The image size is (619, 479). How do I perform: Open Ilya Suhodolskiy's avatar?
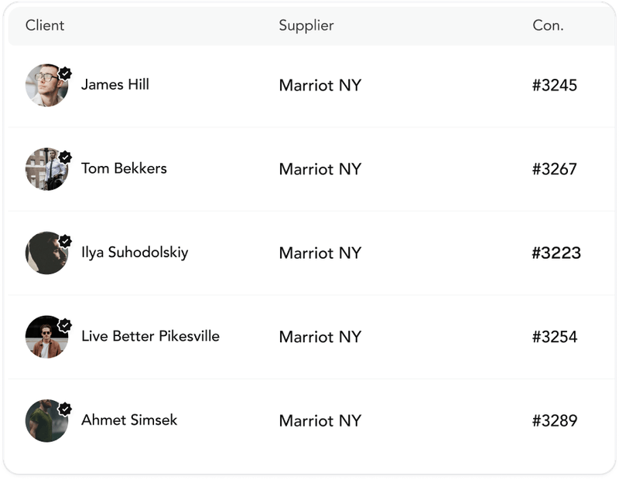pyautogui.click(x=46, y=253)
